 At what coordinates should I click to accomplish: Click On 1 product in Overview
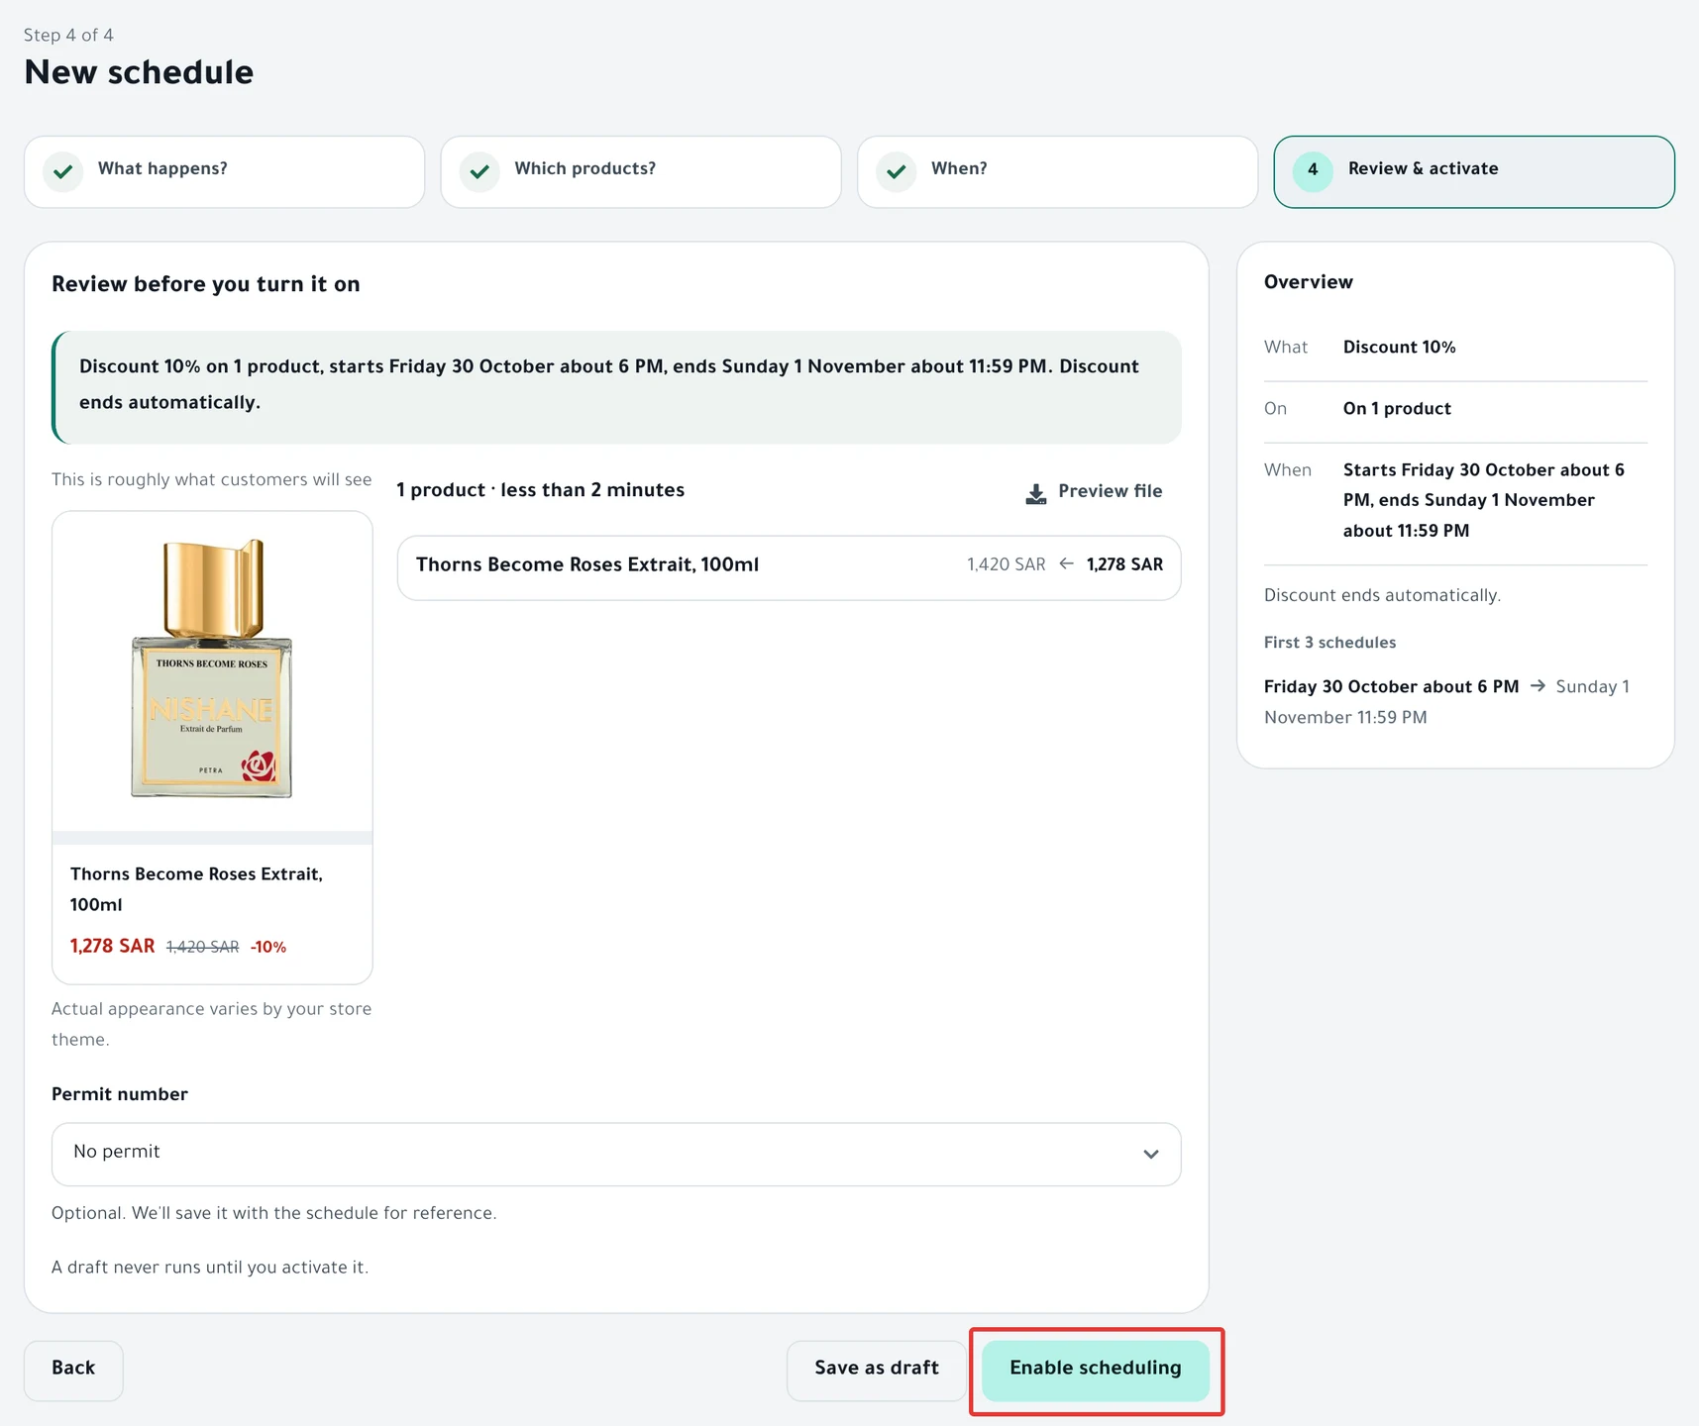point(1397,409)
